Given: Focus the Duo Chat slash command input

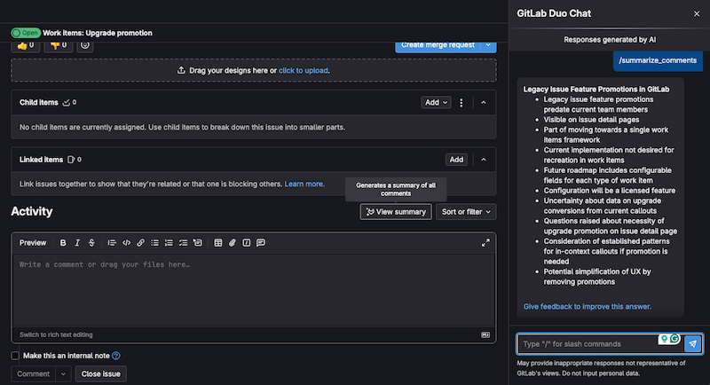Looking at the screenshot, I should coord(586,343).
